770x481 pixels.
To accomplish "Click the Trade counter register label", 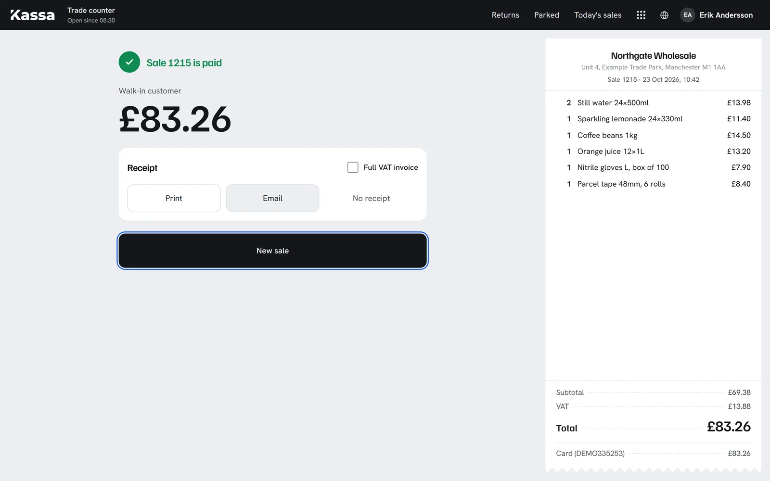I will click(91, 10).
